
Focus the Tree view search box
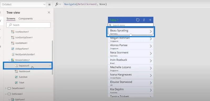coord(28,25)
